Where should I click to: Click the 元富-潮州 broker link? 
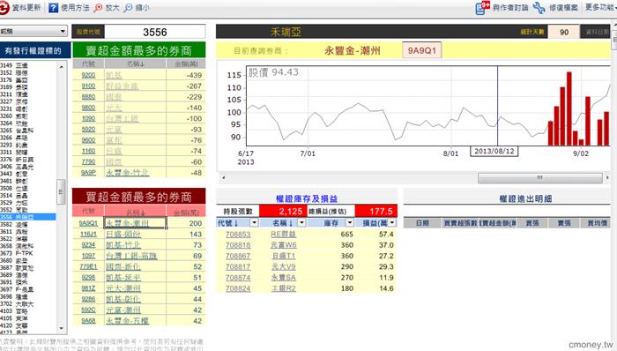click(123, 310)
